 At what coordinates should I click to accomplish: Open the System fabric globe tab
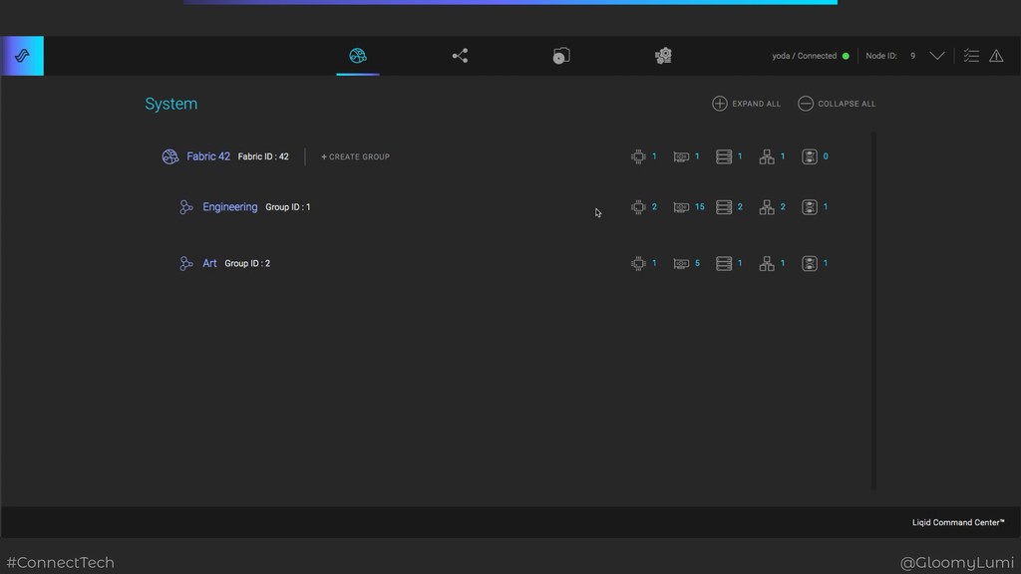358,56
